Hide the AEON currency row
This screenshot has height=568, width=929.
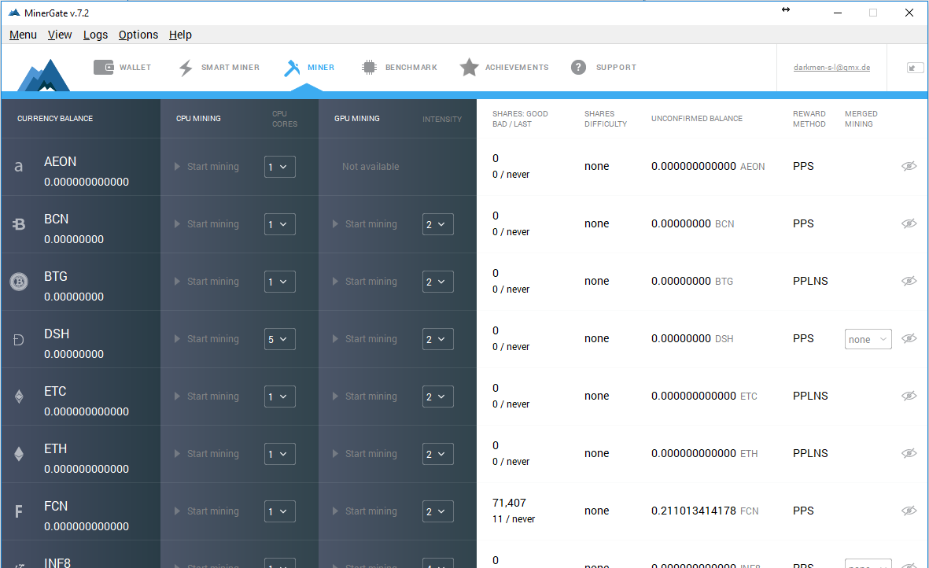pyautogui.click(x=909, y=167)
